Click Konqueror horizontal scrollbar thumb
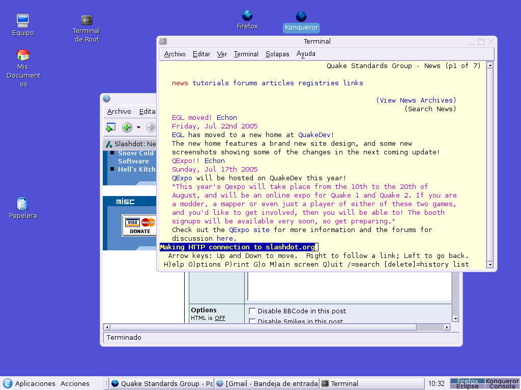Viewport: 521px width, 390px height. click(263, 328)
